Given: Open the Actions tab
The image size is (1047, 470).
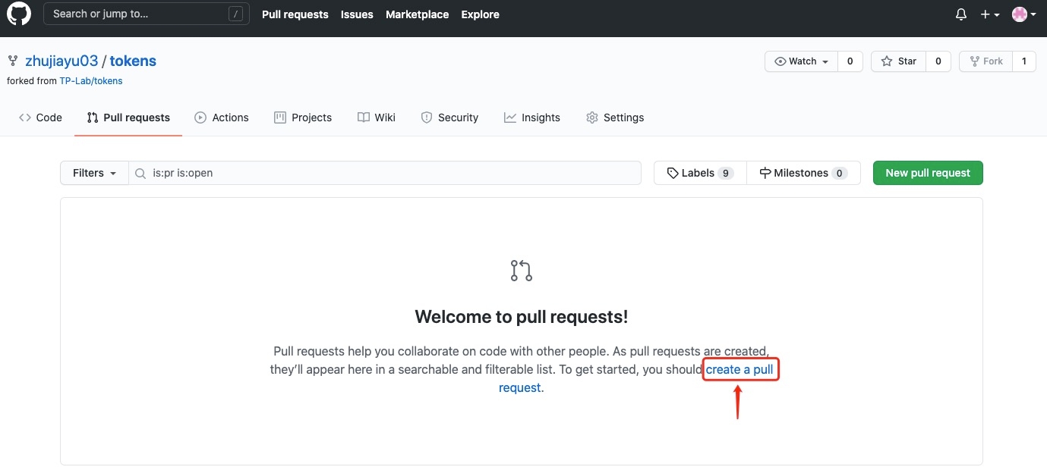Looking at the screenshot, I should (x=222, y=117).
